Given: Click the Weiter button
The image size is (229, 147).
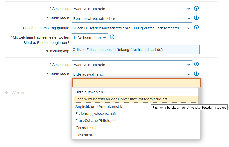Looking at the screenshot, I should tap(14, 93).
